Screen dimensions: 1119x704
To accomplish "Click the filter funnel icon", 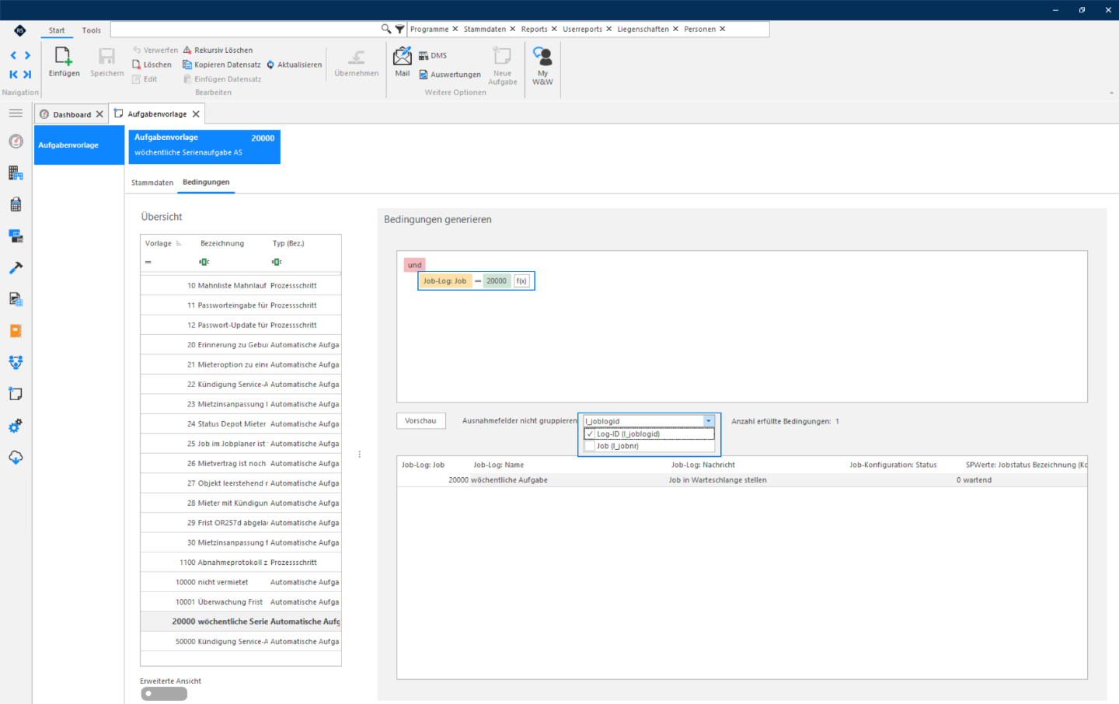I will coord(399,29).
